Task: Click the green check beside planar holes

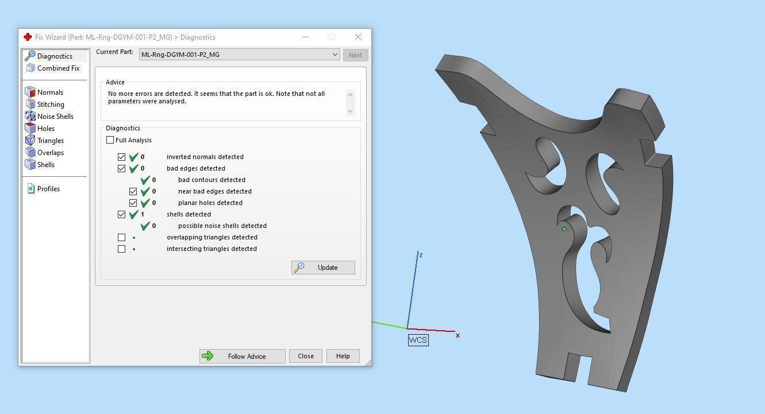Action: tap(145, 203)
